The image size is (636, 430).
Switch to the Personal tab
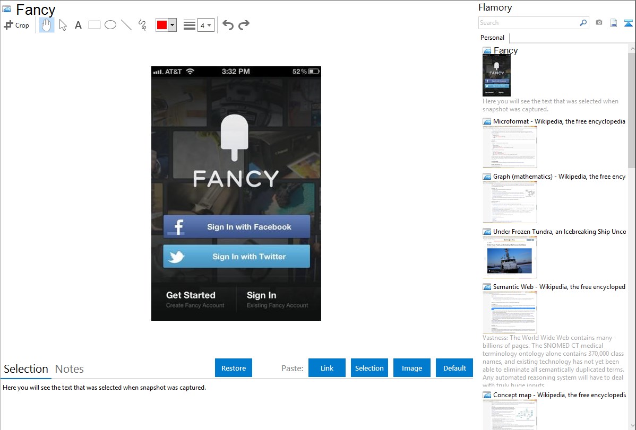pos(493,38)
